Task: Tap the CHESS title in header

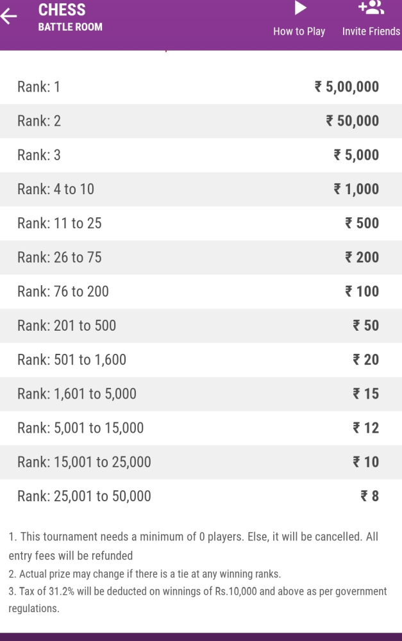Action: click(x=62, y=10)
